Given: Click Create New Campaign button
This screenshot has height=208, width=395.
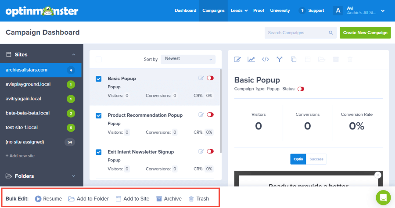Looking at the screenshot, I should click(x=365, y=33).
